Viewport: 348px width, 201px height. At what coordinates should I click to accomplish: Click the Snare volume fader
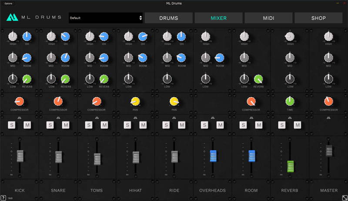pyautogui.click(x=59, y=157)
